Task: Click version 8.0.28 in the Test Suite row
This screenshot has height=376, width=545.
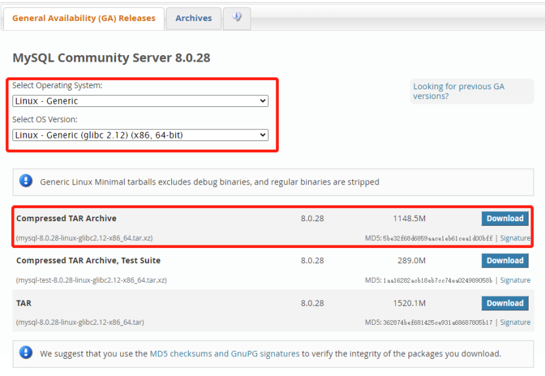Action: tap(312, 261)
